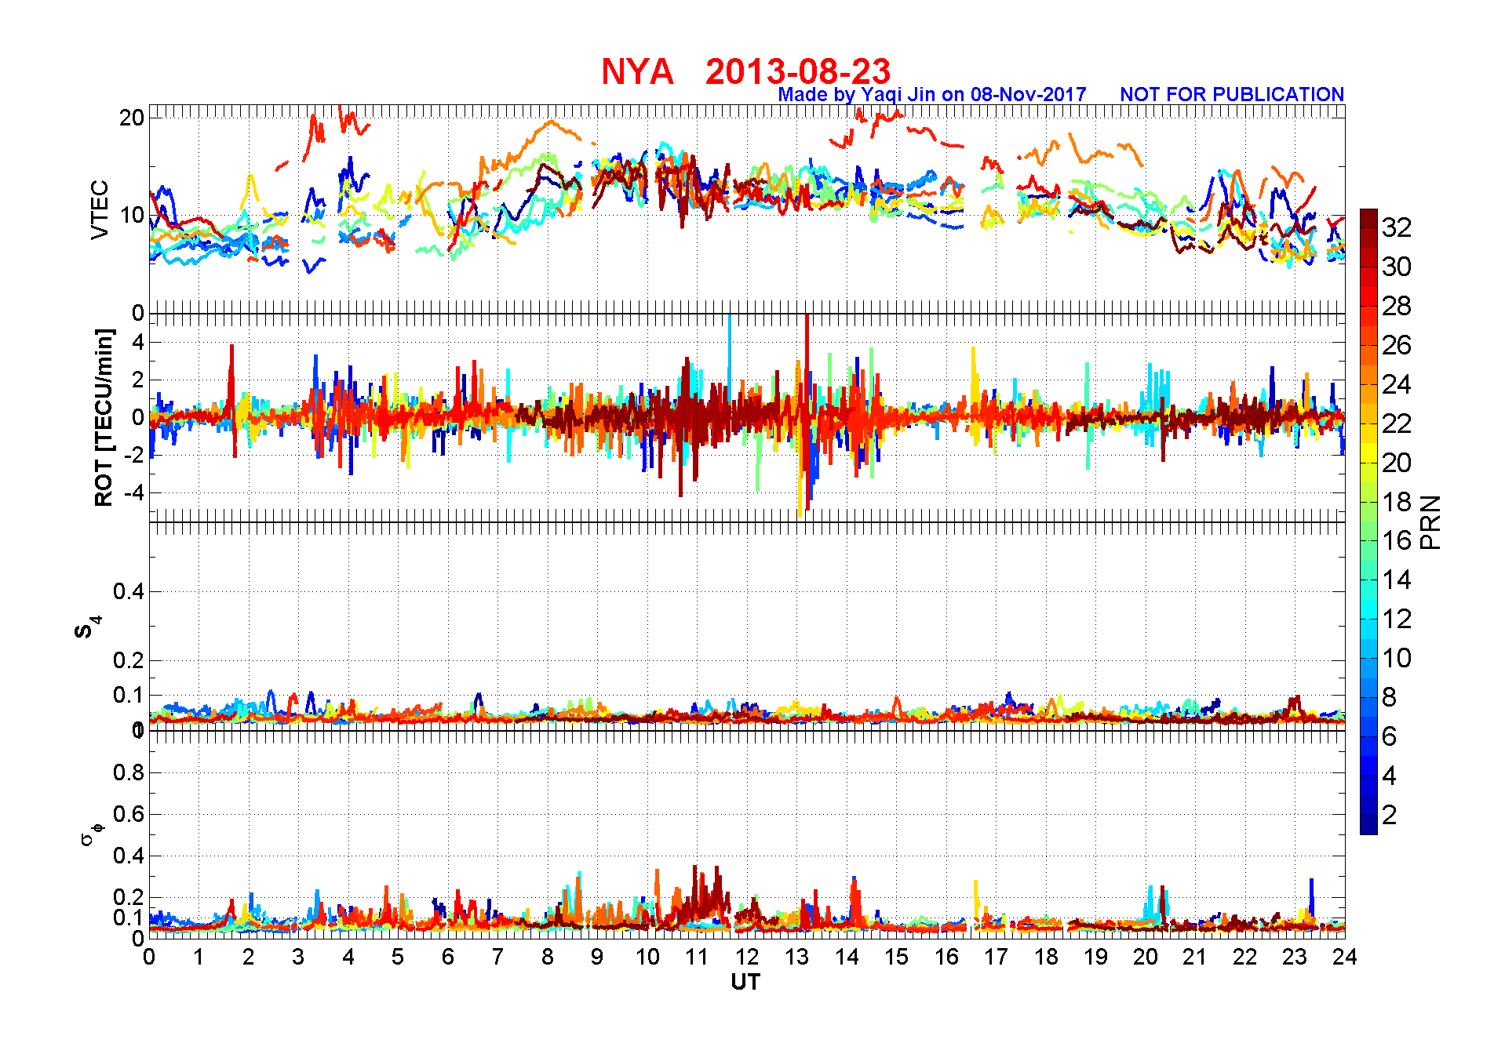The image size is (1494, 1043).
Task: Click the "-4" tick on the ROT axis
Action: click(134, 493)
